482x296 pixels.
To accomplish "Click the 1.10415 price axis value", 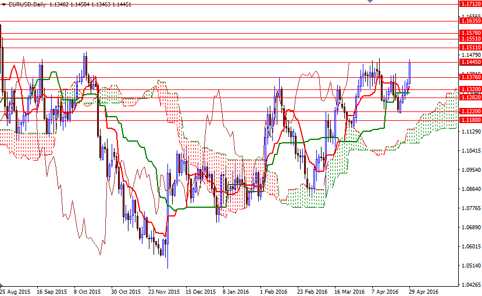I will (x=472, y=150).
